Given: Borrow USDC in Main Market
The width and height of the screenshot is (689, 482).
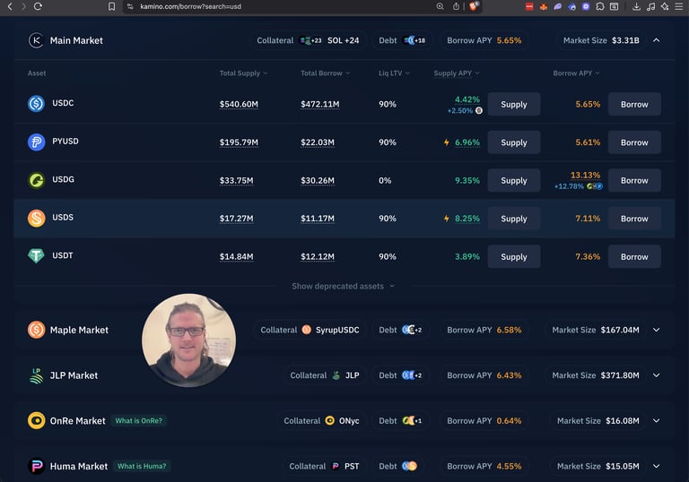Looking at the screenshot, I should pos(634,104).
